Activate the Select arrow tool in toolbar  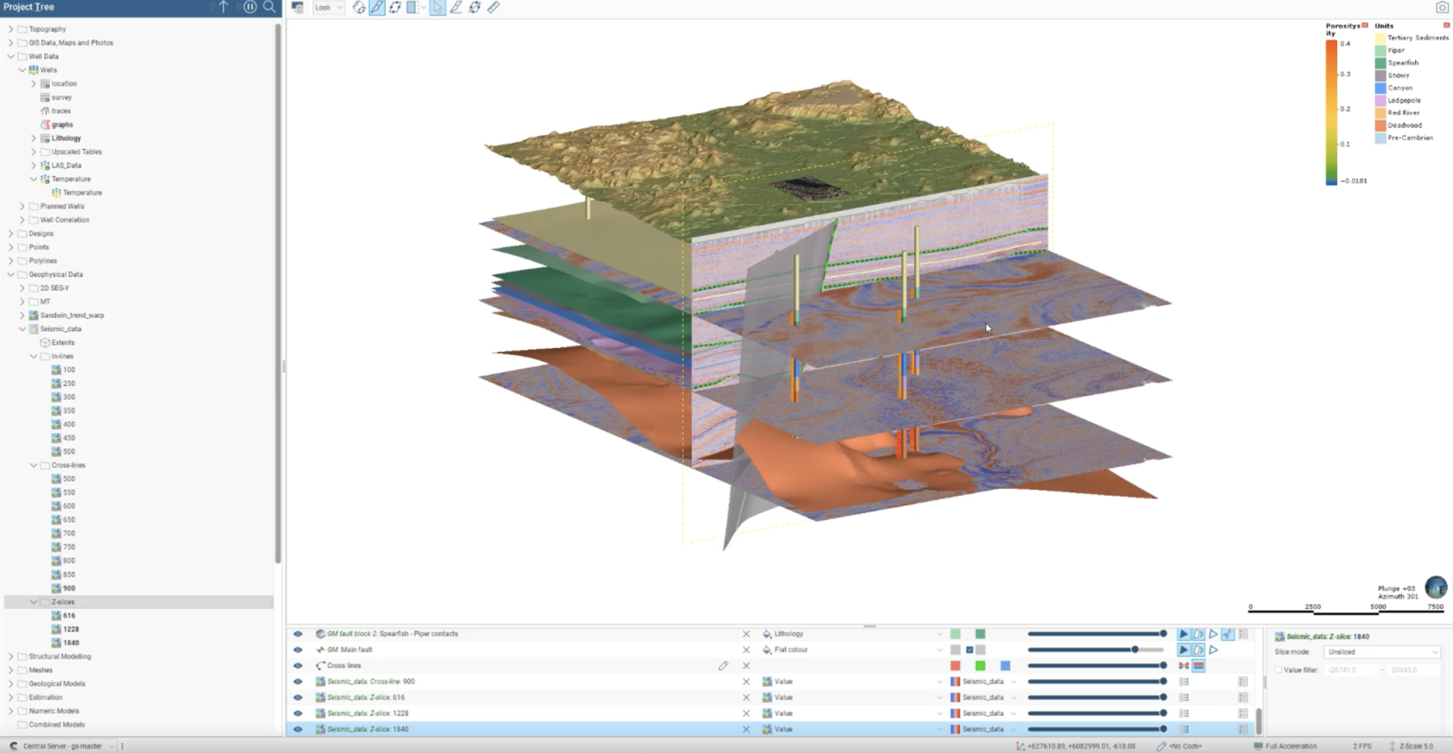(x=437, y=8)
